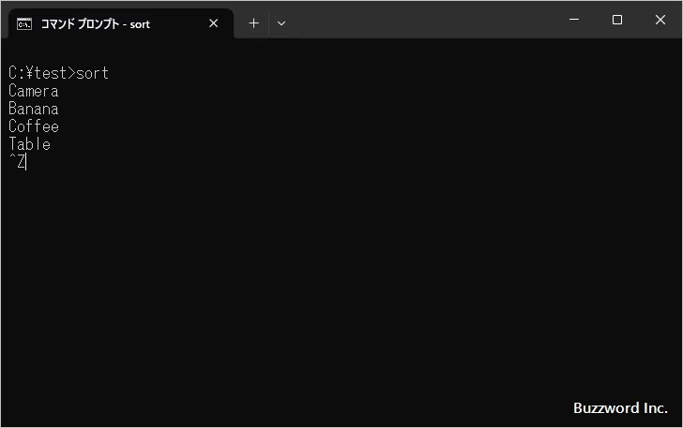Close the コマンド プロンプト - sort tab
This screenshot has width=683, height=428.
coord(213,23)
